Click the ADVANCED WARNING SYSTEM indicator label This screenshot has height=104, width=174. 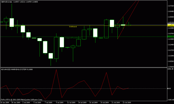17,69
